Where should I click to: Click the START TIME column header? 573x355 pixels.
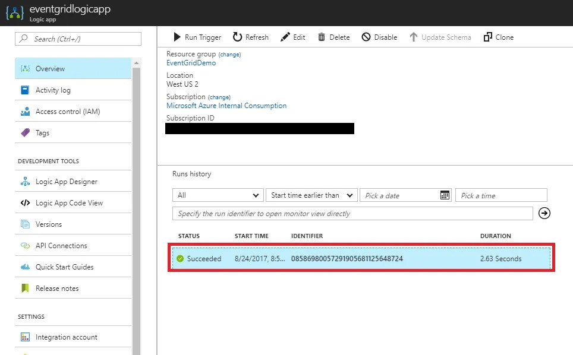(x=251, y=236)
